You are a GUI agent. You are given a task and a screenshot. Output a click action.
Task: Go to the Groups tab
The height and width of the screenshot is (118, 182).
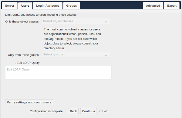pyautogui.click(x=72, y=6)
